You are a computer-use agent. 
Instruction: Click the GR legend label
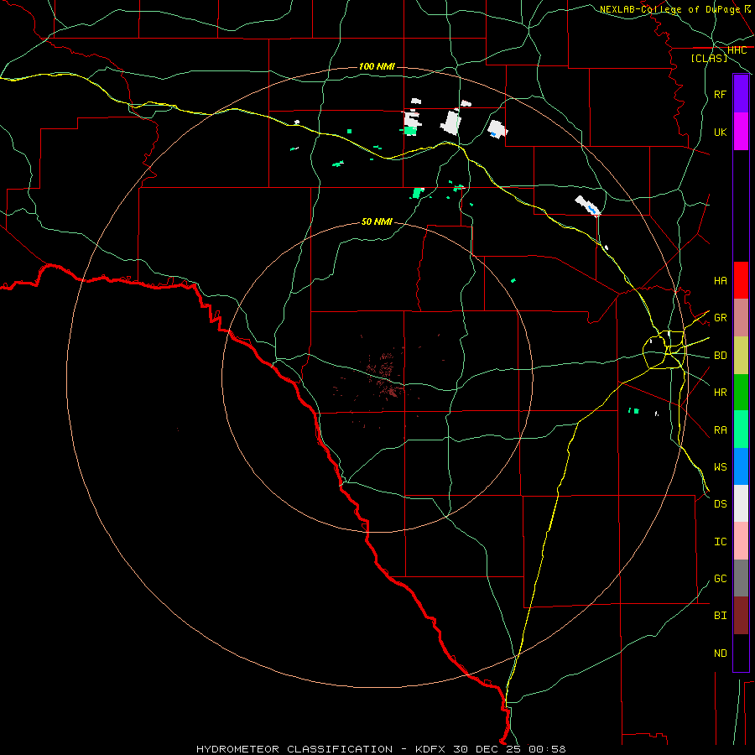[x=721, y=318]
